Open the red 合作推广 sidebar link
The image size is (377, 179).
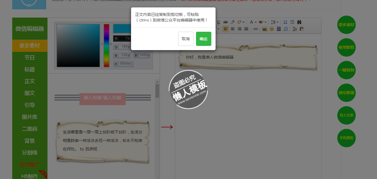point(30,165)
